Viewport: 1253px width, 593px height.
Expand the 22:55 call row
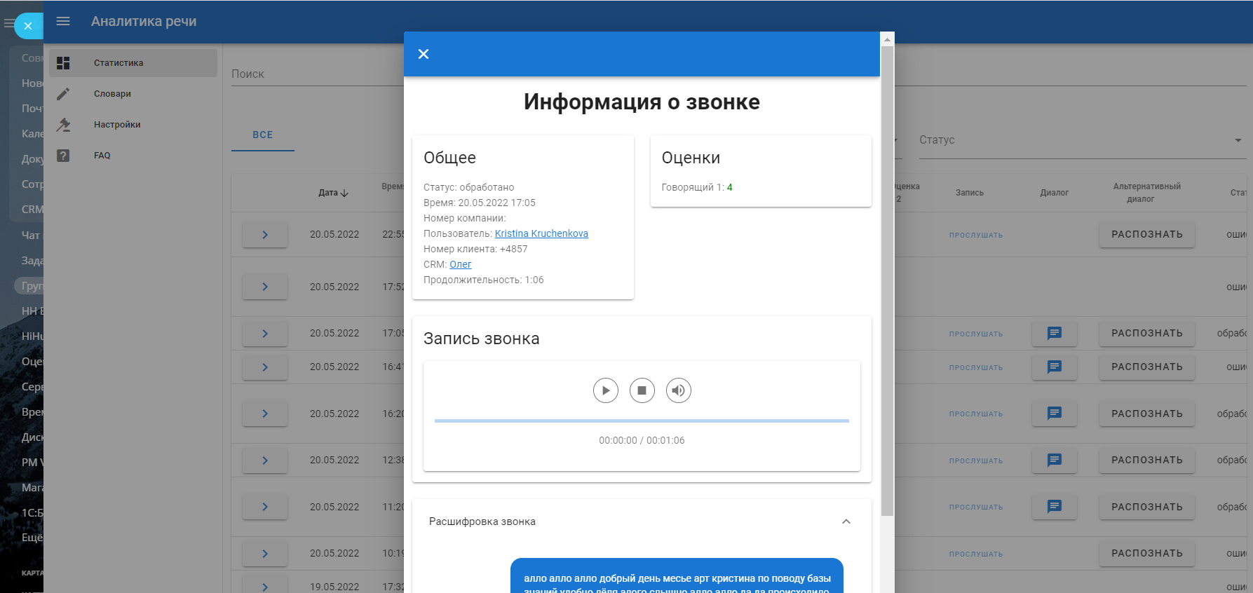(265, 235)
